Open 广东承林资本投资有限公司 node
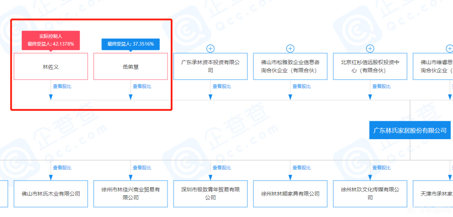453x217 pixels. coord(210,66)
